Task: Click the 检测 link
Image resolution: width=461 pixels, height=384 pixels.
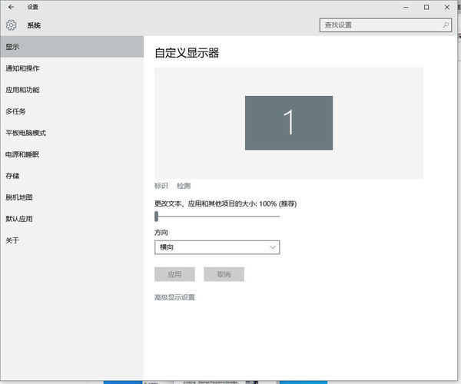Action: pyautogui.click(x=184, y=186)
